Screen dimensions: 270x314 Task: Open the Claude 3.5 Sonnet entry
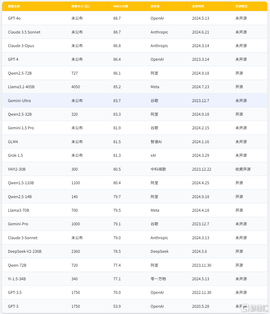24,32
